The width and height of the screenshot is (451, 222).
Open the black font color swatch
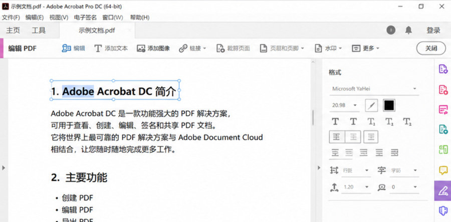389,106
